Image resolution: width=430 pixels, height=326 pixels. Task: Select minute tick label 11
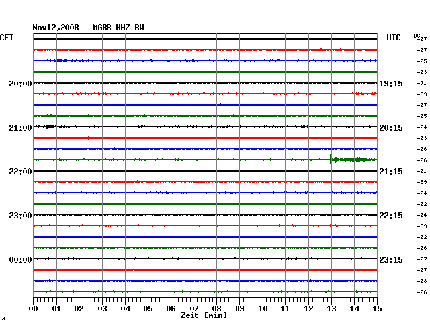click(x=286, y=309)
